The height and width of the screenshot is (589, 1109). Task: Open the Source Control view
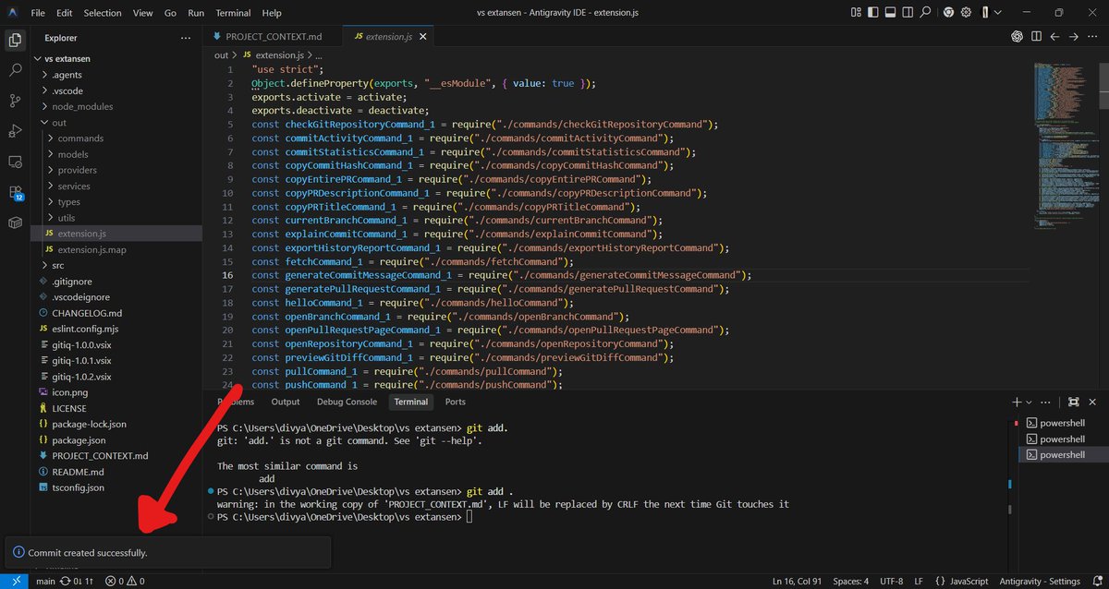(x=15, y=101)
